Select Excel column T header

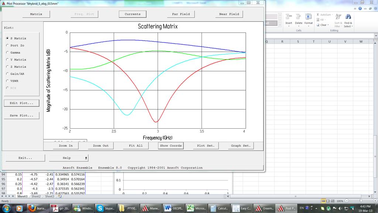[313, 41]
